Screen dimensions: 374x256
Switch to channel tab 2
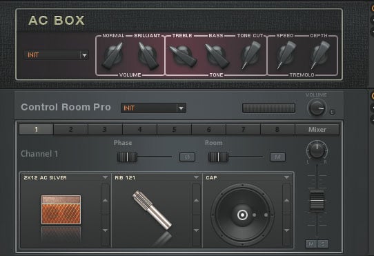click(x=71, y=129)
